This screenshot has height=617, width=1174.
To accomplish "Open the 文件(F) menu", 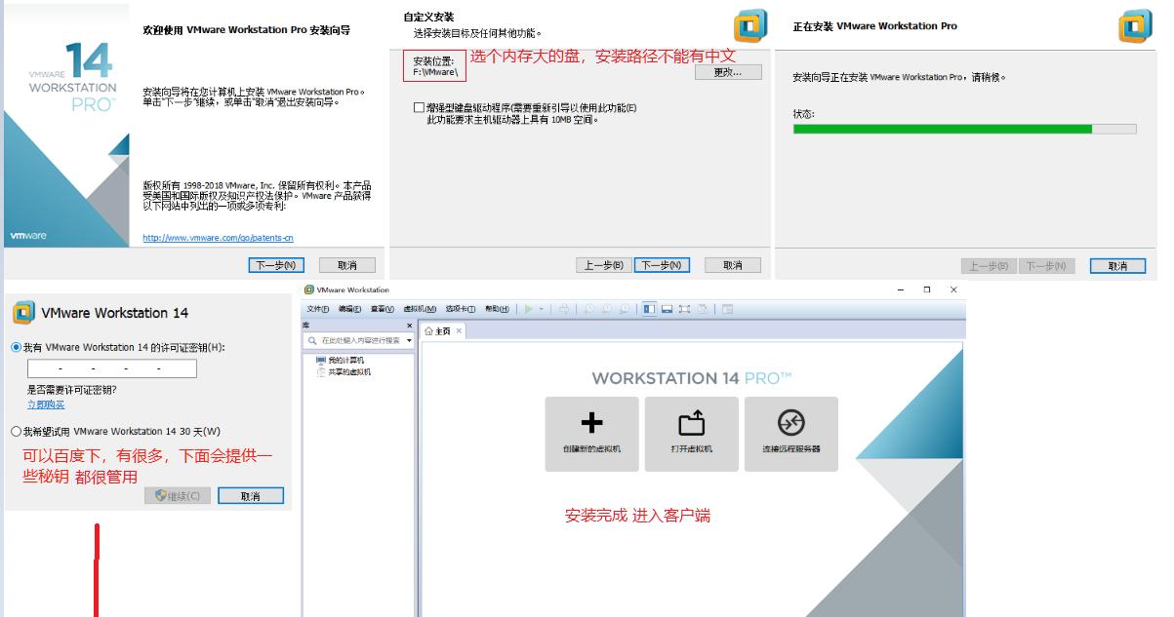I will pos(318,309).
